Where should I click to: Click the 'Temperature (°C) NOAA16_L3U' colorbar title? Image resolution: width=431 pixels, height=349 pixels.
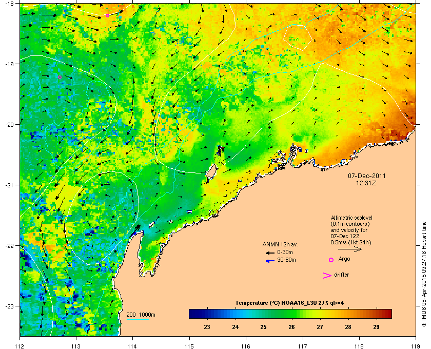coord(289,303)
